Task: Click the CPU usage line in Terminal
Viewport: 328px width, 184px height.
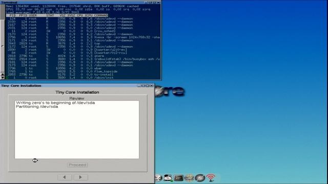Action: 78,9
